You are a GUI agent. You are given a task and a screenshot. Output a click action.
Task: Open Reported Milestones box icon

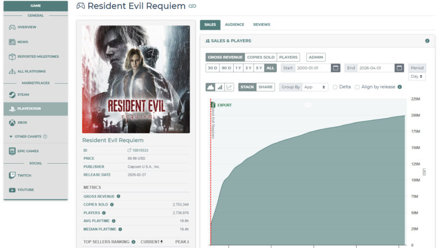(x=12, y=57)
